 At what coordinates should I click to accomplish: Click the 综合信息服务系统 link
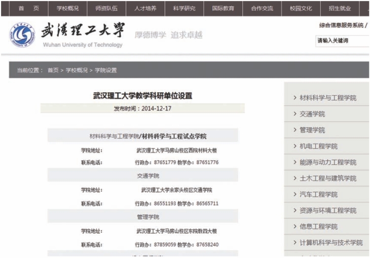click(x=341, y=25)
